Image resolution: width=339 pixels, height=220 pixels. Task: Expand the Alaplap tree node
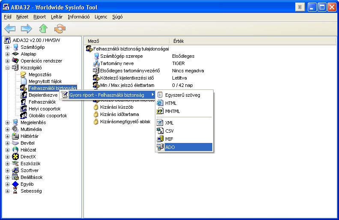(x=7, y=54)
